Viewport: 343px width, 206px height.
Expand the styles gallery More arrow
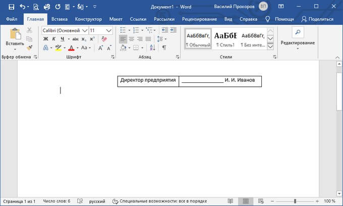coord(270,46)
